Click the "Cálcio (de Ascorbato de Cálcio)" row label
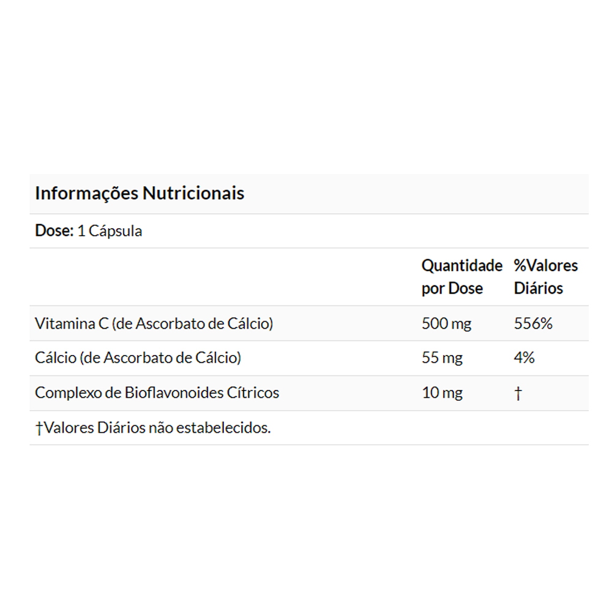 (138, 358)
